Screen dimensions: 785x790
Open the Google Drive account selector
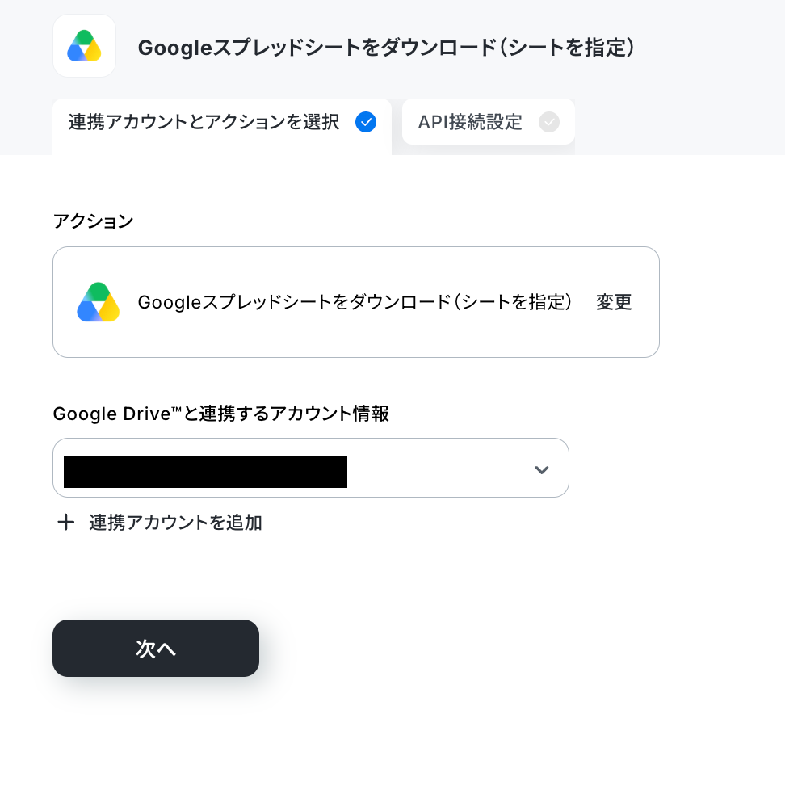311,468
